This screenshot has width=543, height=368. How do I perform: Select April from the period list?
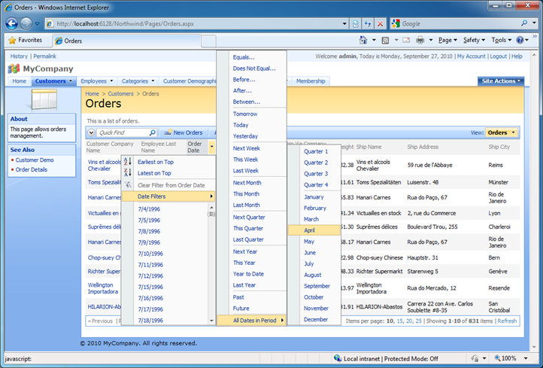[x=309, y=230]
